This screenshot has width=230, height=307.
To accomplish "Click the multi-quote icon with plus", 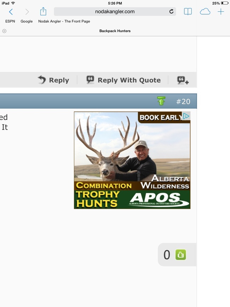I will point(183,80).
